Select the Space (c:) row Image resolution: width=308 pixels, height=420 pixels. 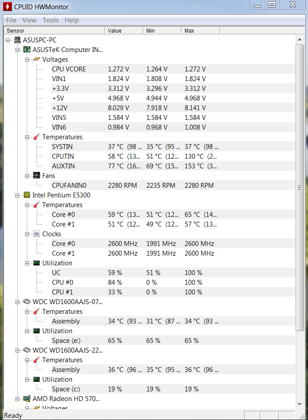tap(173, 389)
